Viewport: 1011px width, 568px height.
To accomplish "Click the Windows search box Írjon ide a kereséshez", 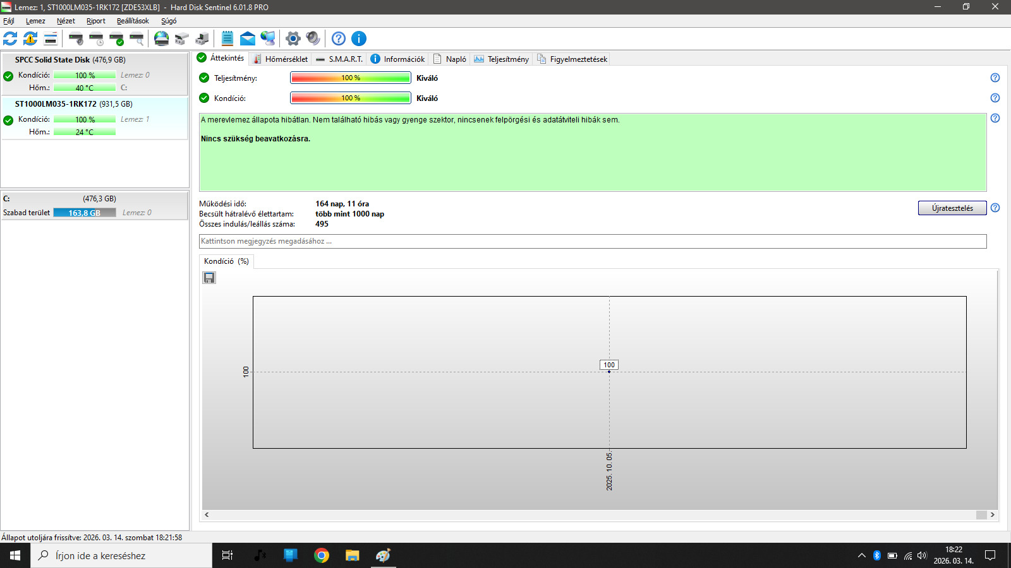I will [x=121, y=555].
